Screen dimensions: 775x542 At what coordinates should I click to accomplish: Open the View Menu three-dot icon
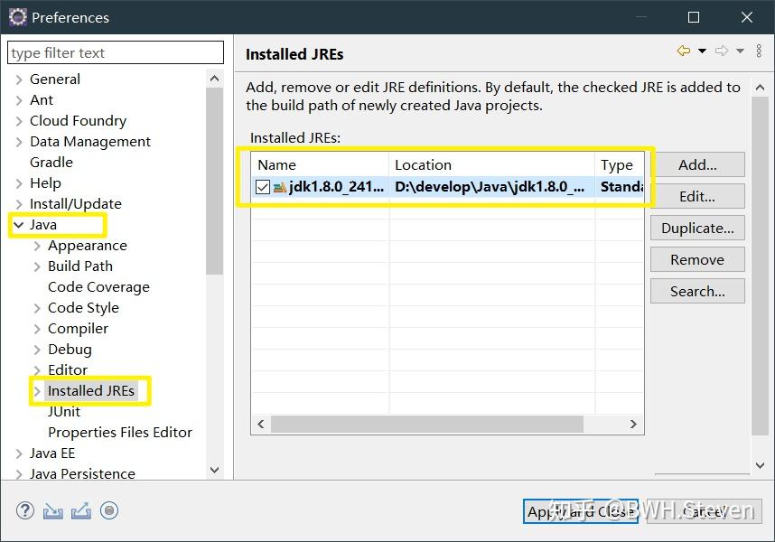(759, 50)
